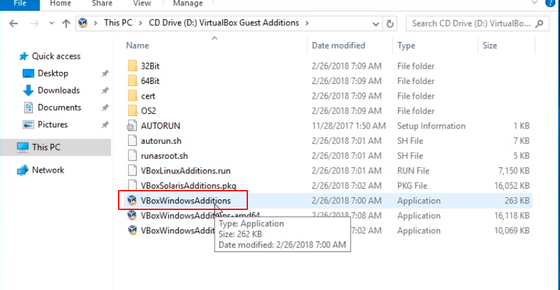The height and width of the screenshot is (290, 560).
Task: Click the OS2 folder icon
Action: (x=132, y=111)
